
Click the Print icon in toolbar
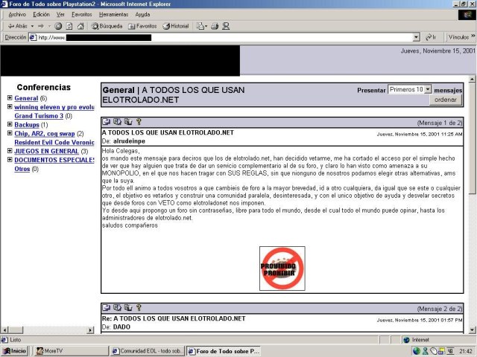click(x=215, y=26)
